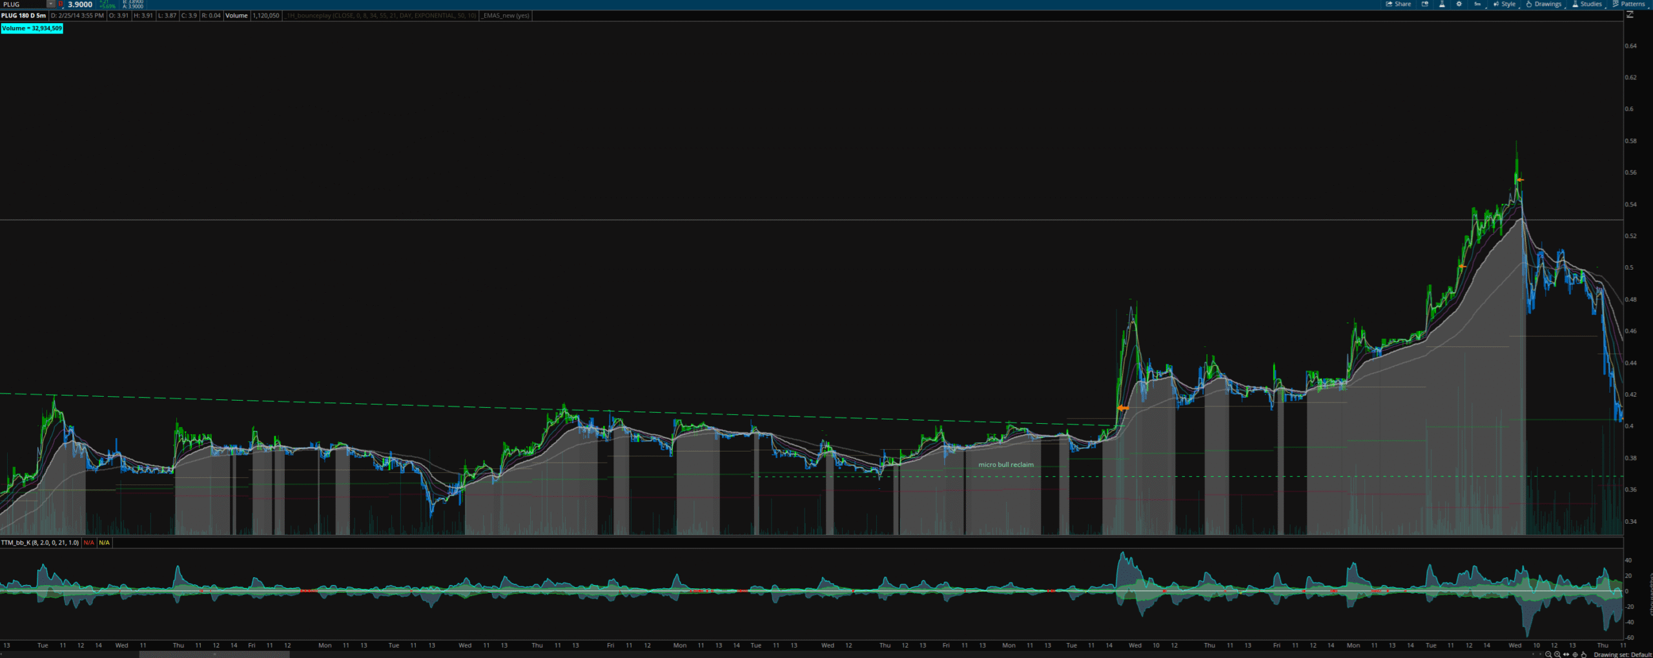The height and width of the screenshot is (658, 1653).
Task: Click the crosshair cursor icon at bottom
Action: pyautogui.click(x=1575, y=654)
